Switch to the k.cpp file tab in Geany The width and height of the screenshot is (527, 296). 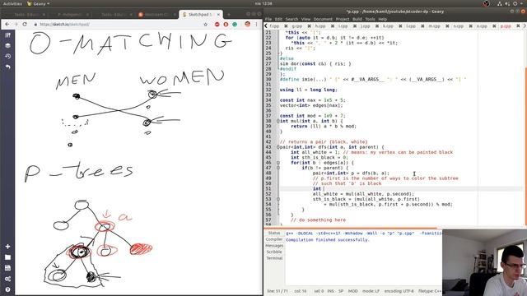(388, 25)
